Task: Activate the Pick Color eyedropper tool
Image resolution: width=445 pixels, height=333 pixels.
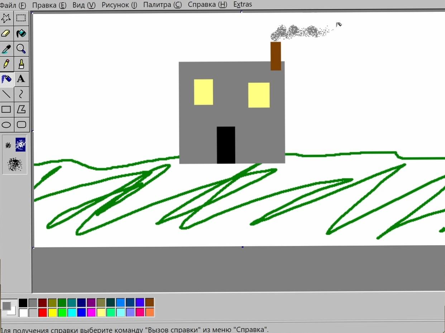Action: 6,49
